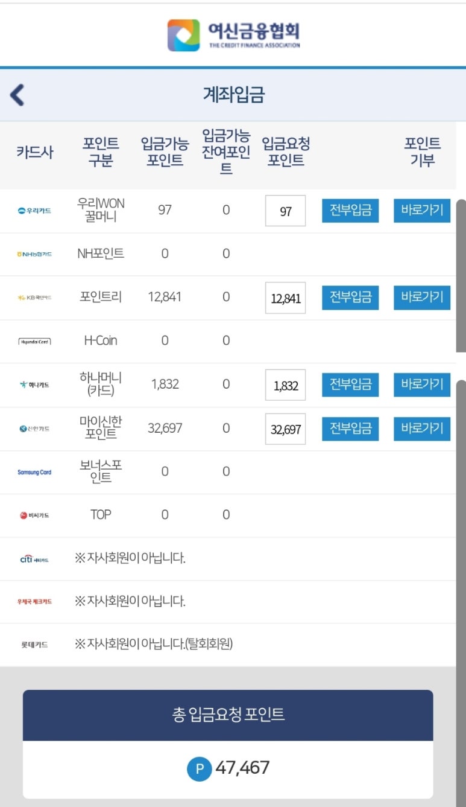Select the Citi Card logo
This screenshot has width=466, height=807.
tap(34, 559)
